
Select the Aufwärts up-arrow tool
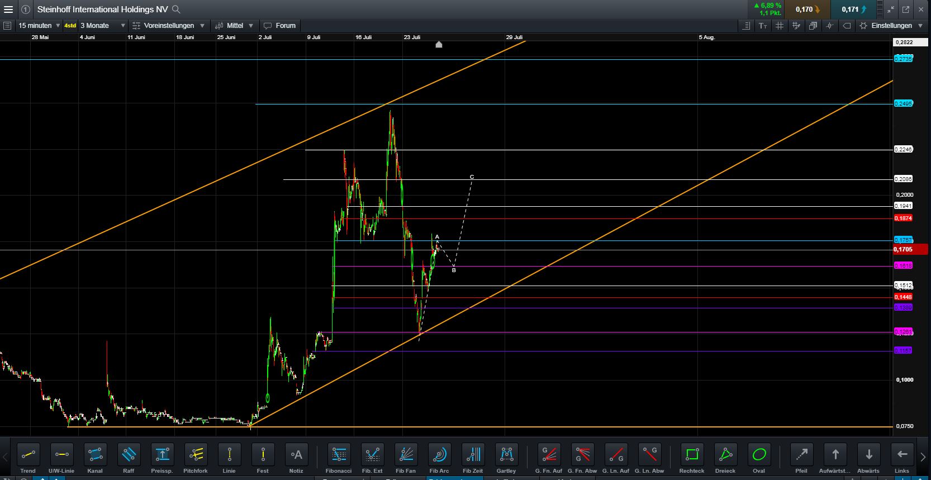[835, 455]
